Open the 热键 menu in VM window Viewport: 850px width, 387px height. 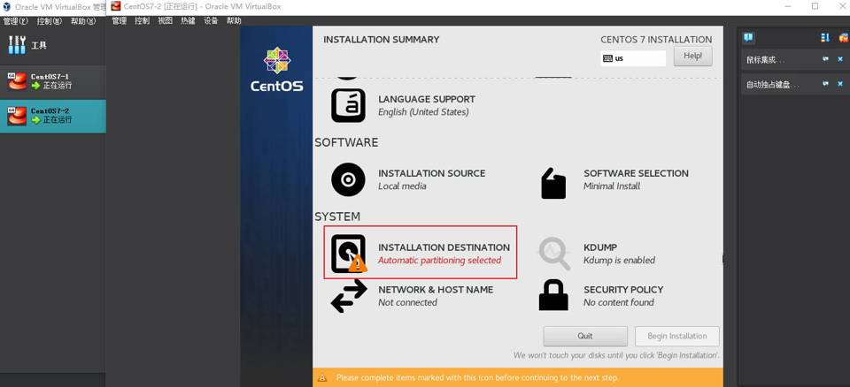(188, 20)
